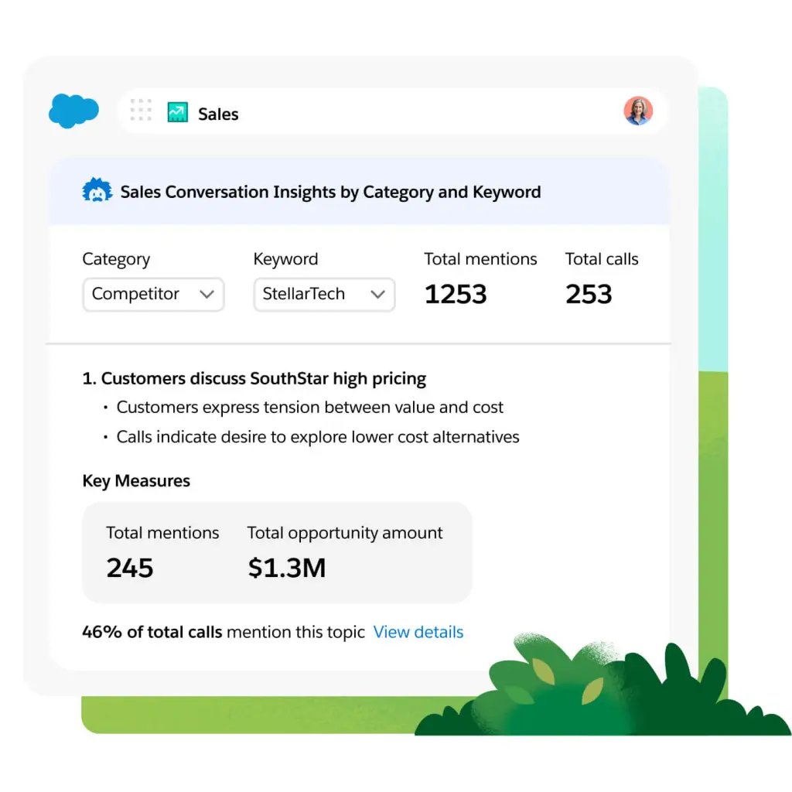Click the Einstein mascot icon

coord(97,191)
